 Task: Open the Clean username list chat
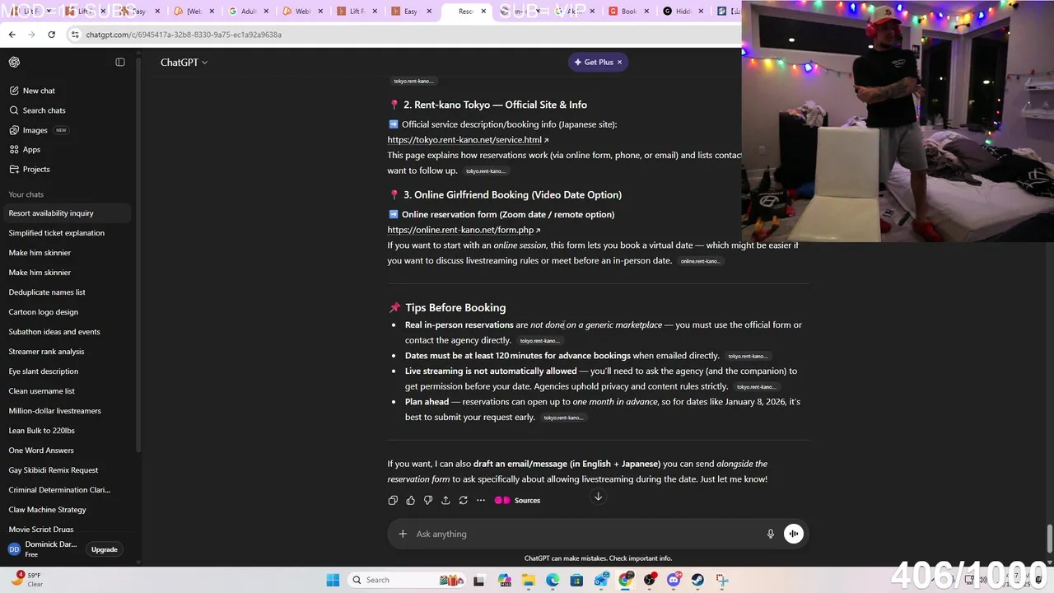click(68, 391)
